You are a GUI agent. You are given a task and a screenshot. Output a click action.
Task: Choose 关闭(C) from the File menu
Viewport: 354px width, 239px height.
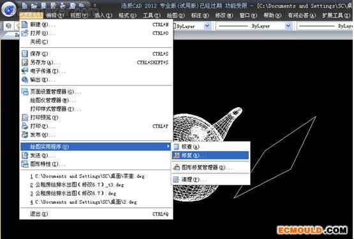96,42
